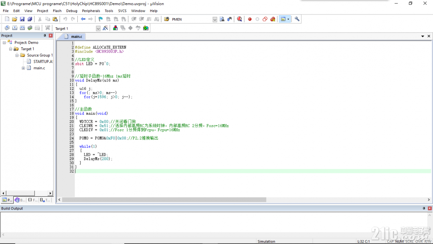Unindent the selected lines
Viewport: 433px width, 244px height.
(x=142, y=19)
